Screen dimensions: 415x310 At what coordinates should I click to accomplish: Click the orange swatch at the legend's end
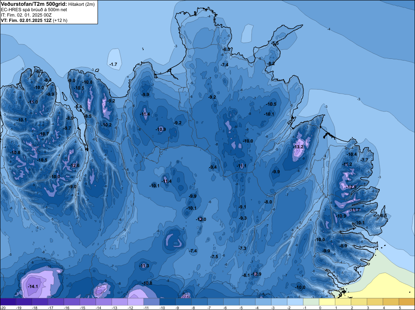click(407, 302)
